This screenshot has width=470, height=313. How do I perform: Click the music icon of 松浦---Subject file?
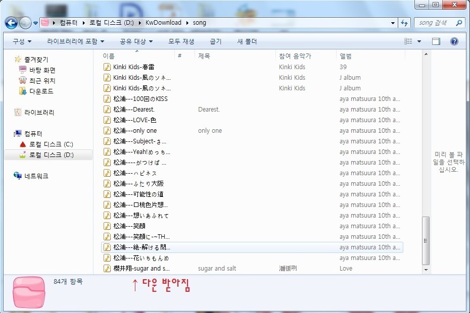coord(107,141)
